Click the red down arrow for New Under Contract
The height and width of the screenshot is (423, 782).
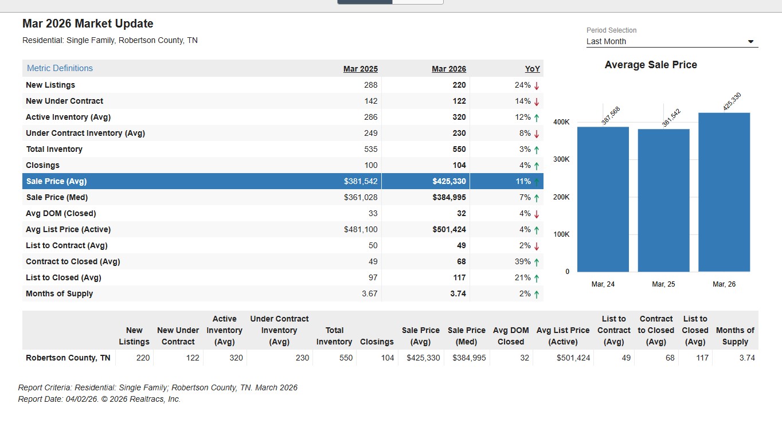[537, 101]
